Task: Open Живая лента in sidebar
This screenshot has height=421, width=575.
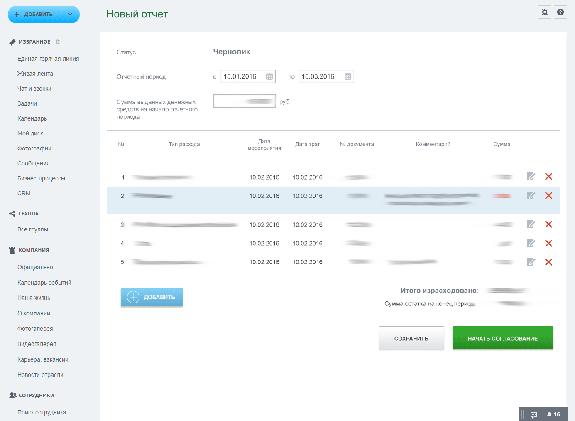Action: click(x=35, y=74)
